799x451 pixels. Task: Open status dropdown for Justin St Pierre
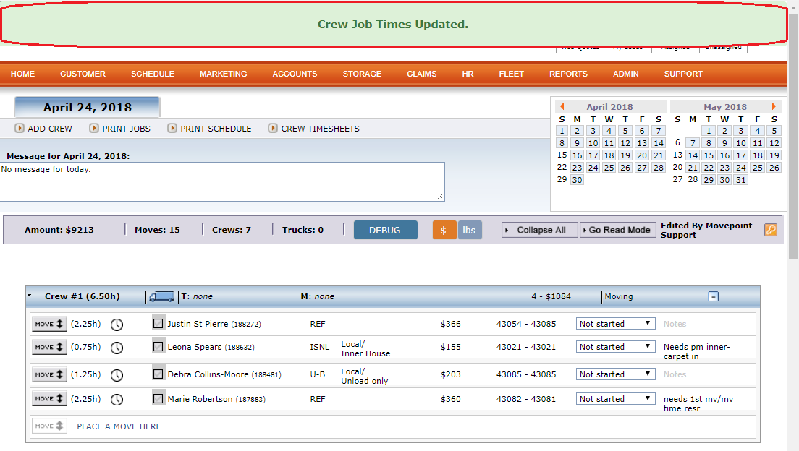coord(616,324)
